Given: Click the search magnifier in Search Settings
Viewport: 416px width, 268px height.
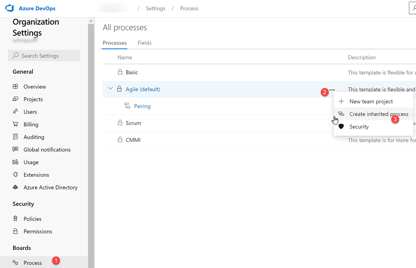Looking at the screenshot, I should [x=16, y=55].
